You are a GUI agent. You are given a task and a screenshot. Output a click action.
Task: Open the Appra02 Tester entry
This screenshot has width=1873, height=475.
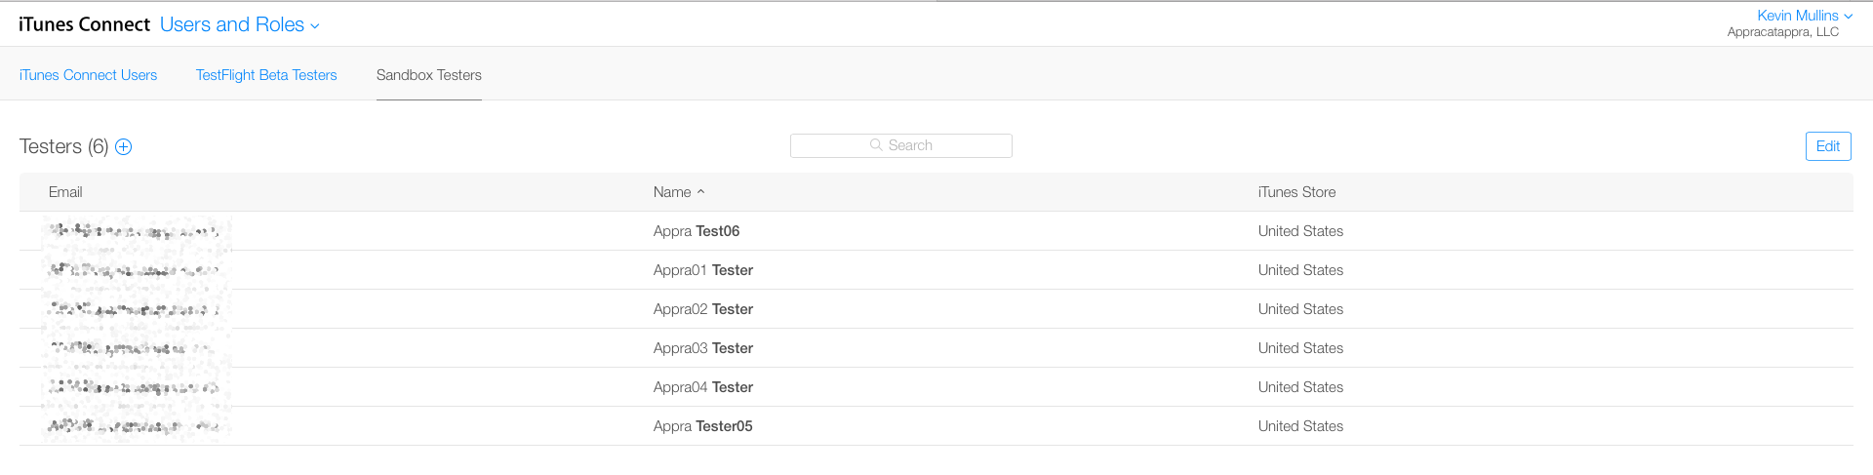[703, 309]
